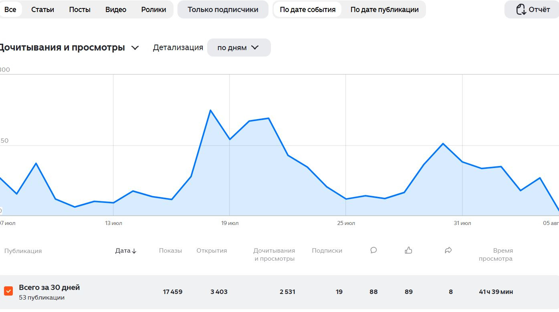Screen dimensions: 559x312
Task: Click the "Время просмотра" column header
Action: click(496, 255)
